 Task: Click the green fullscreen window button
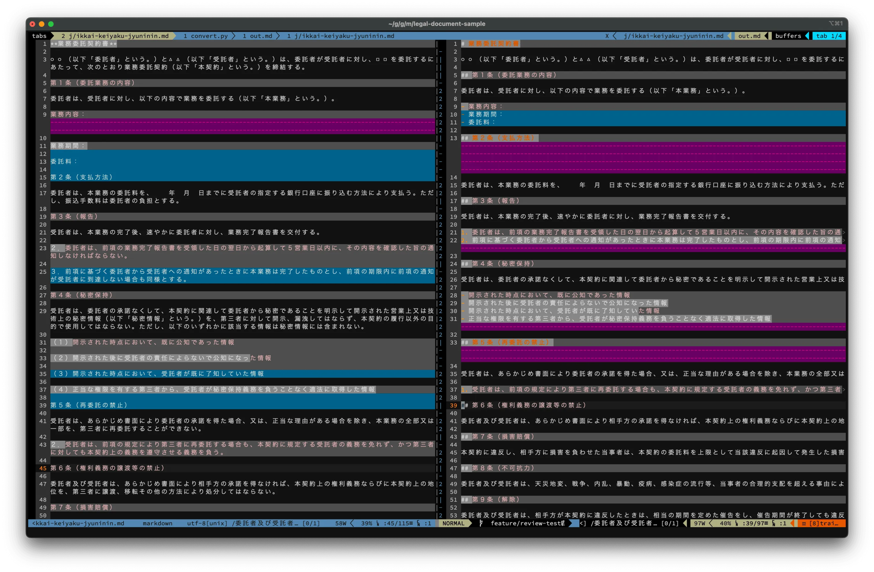click(51, 24)
